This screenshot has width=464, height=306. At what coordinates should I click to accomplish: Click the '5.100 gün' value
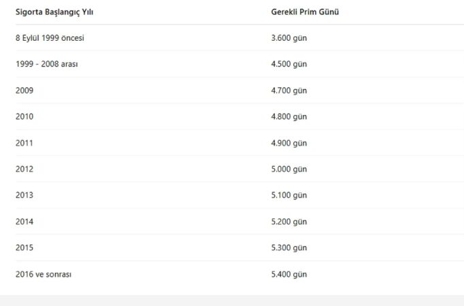click(289, 195)
